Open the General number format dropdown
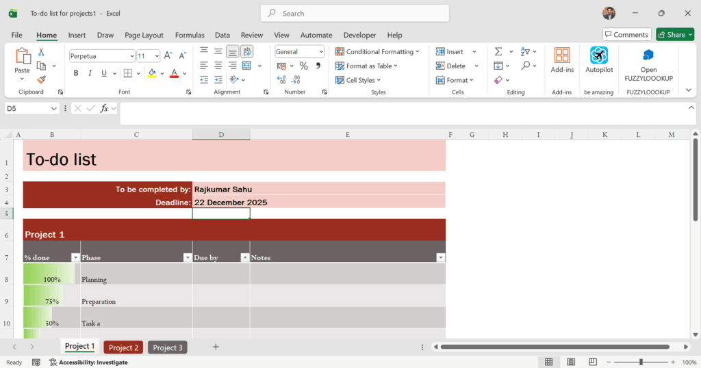The width and height of the screenshot is (701, 368). point(320,52)
